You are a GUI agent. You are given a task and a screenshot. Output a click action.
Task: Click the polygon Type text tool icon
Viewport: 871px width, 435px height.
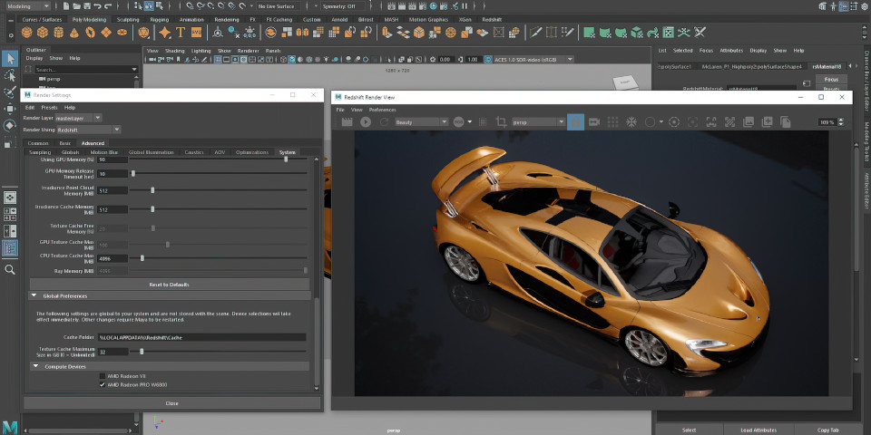click(181, 33)
